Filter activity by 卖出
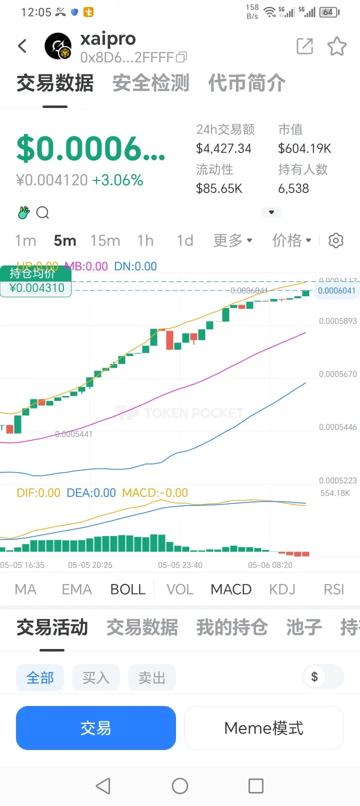The width and height of the screenshot is (360, 806). (x=152, y=677)
